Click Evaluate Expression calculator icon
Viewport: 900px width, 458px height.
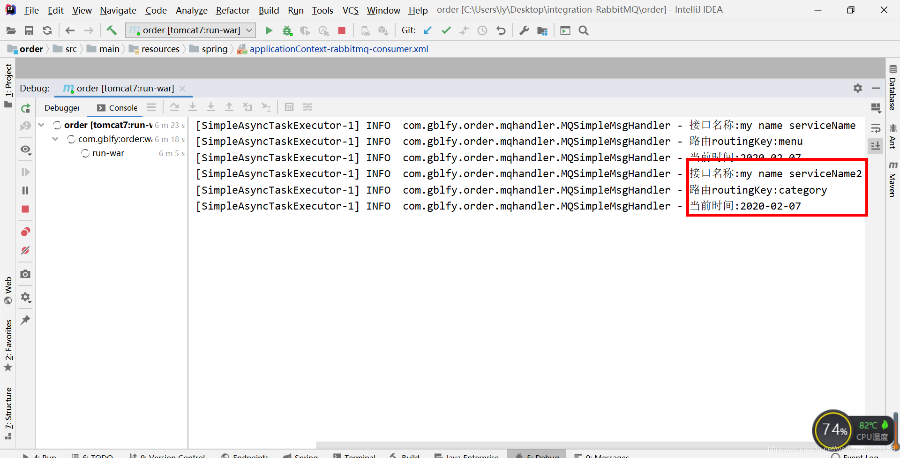[x=289, y=107]
